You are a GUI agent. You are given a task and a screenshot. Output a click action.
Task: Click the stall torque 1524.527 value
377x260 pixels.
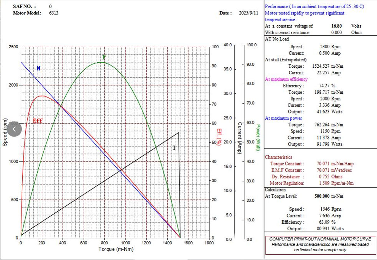[x=321, y=66]
